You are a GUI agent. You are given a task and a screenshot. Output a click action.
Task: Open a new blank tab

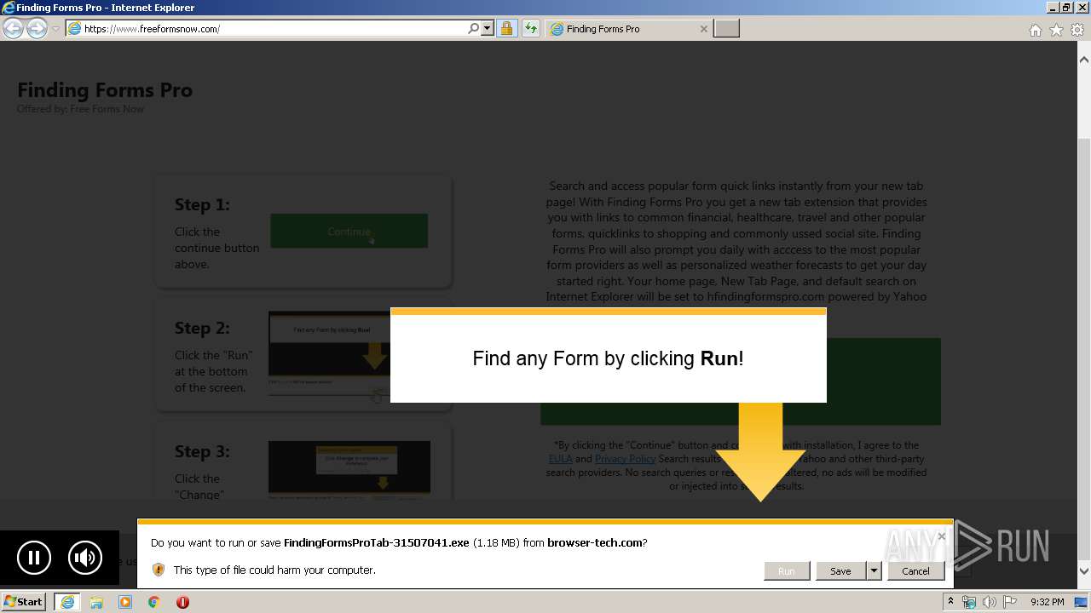coord(726,29)
